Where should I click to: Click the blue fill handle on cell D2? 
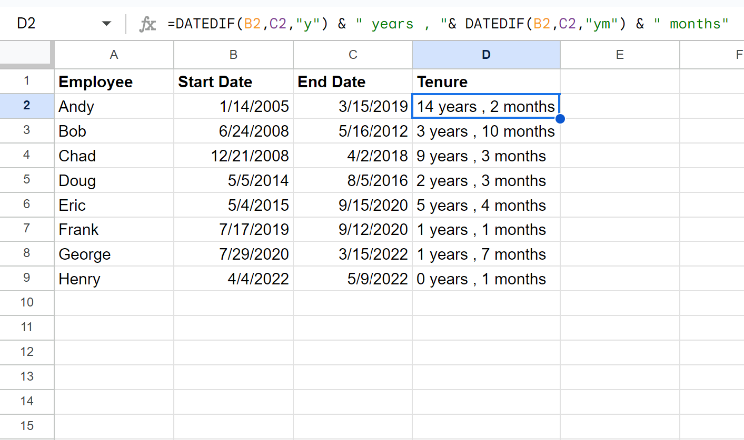click(560, 118)
